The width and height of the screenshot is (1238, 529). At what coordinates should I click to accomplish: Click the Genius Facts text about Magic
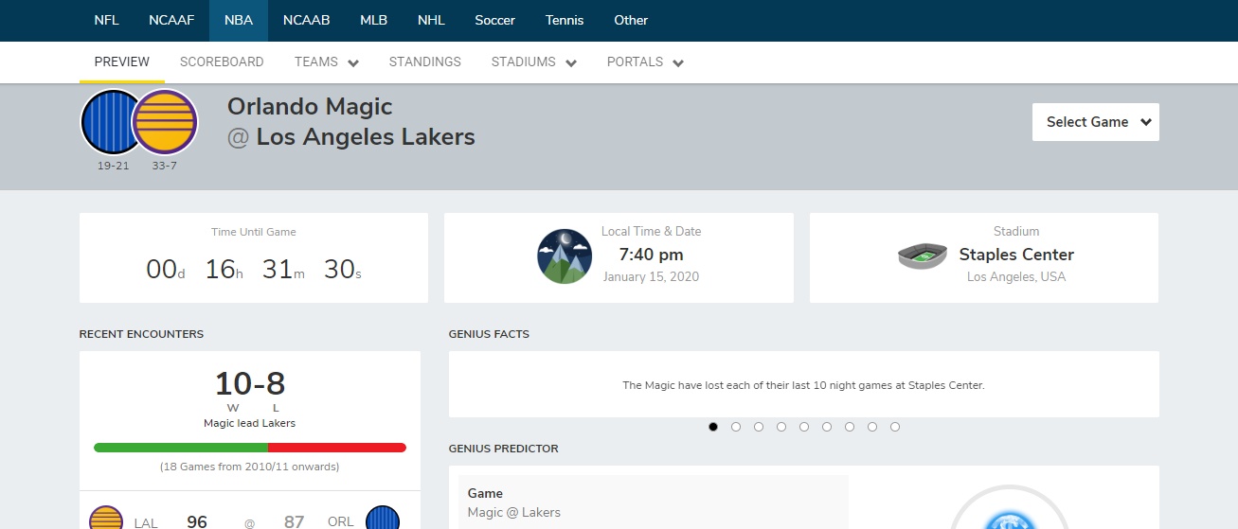click(803, 385)
